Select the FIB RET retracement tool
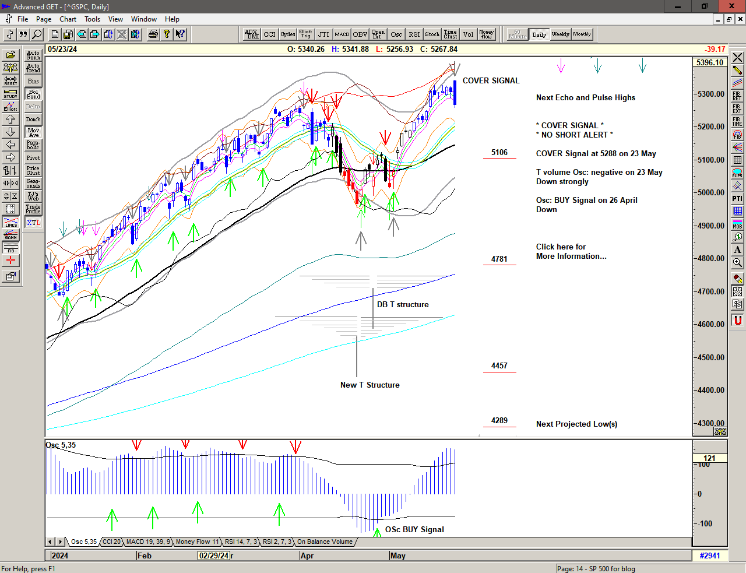This screenshot has width=746, height=573. click(x=737, y=96)
